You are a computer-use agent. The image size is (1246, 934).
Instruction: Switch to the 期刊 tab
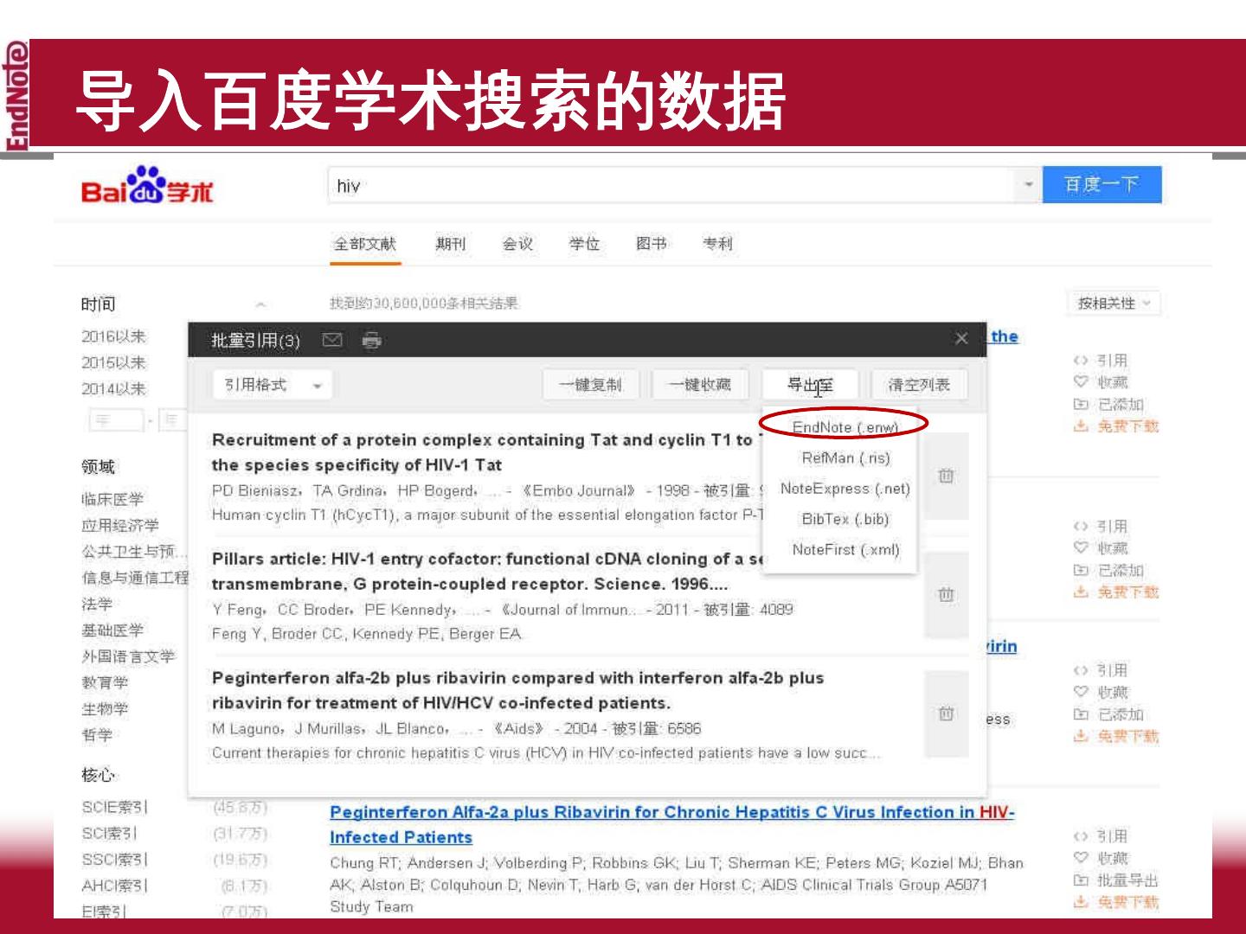[x=450, y=244]
